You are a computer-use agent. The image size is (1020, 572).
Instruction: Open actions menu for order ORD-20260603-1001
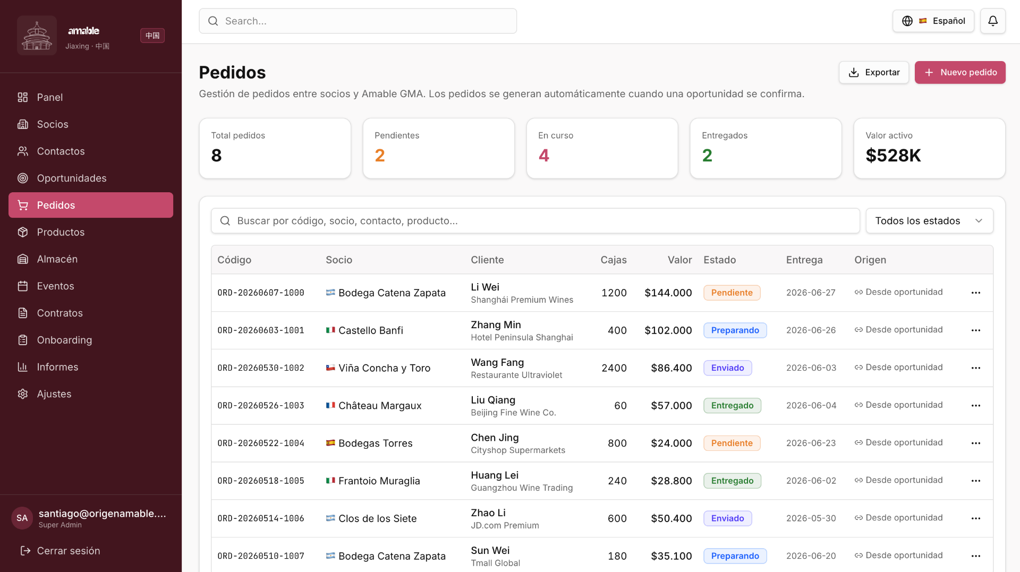[975, 330]
